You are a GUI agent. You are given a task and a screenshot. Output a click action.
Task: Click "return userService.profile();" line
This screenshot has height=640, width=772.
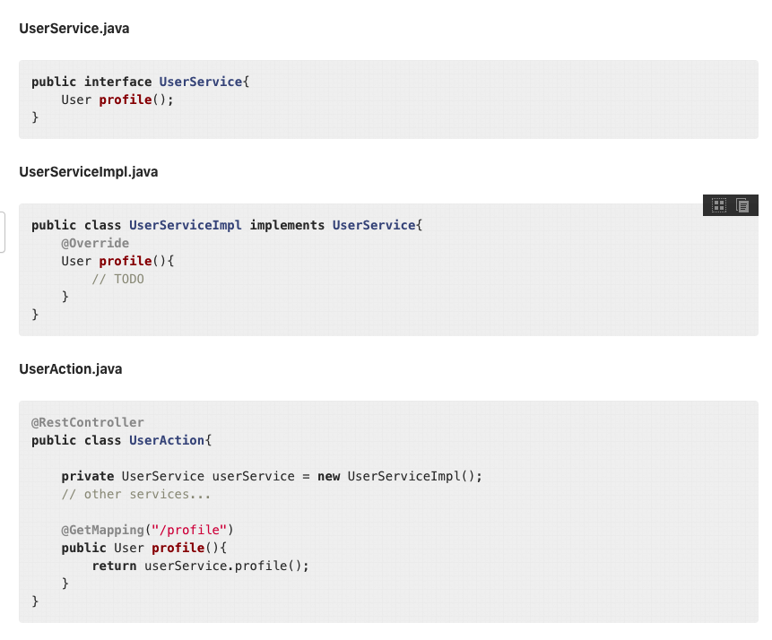click(200, 566)
